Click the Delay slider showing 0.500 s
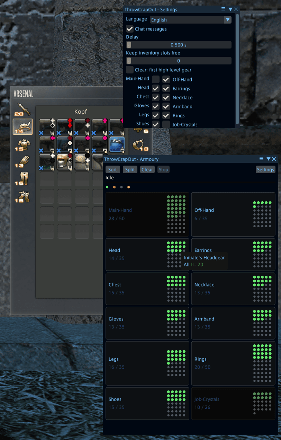 pyautogui.click(x=179, y=45)
